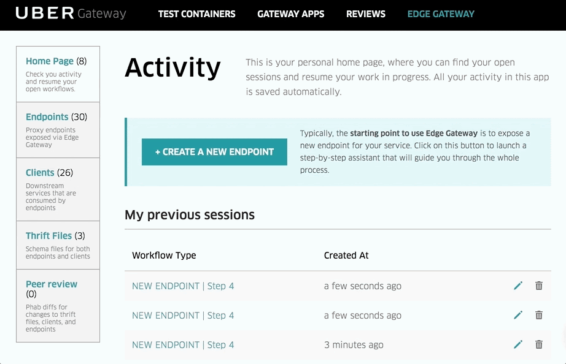Viewport: 566px width, 364px height.
Task: Open Thrift Files in the sidebar
Action: [48, 236]
